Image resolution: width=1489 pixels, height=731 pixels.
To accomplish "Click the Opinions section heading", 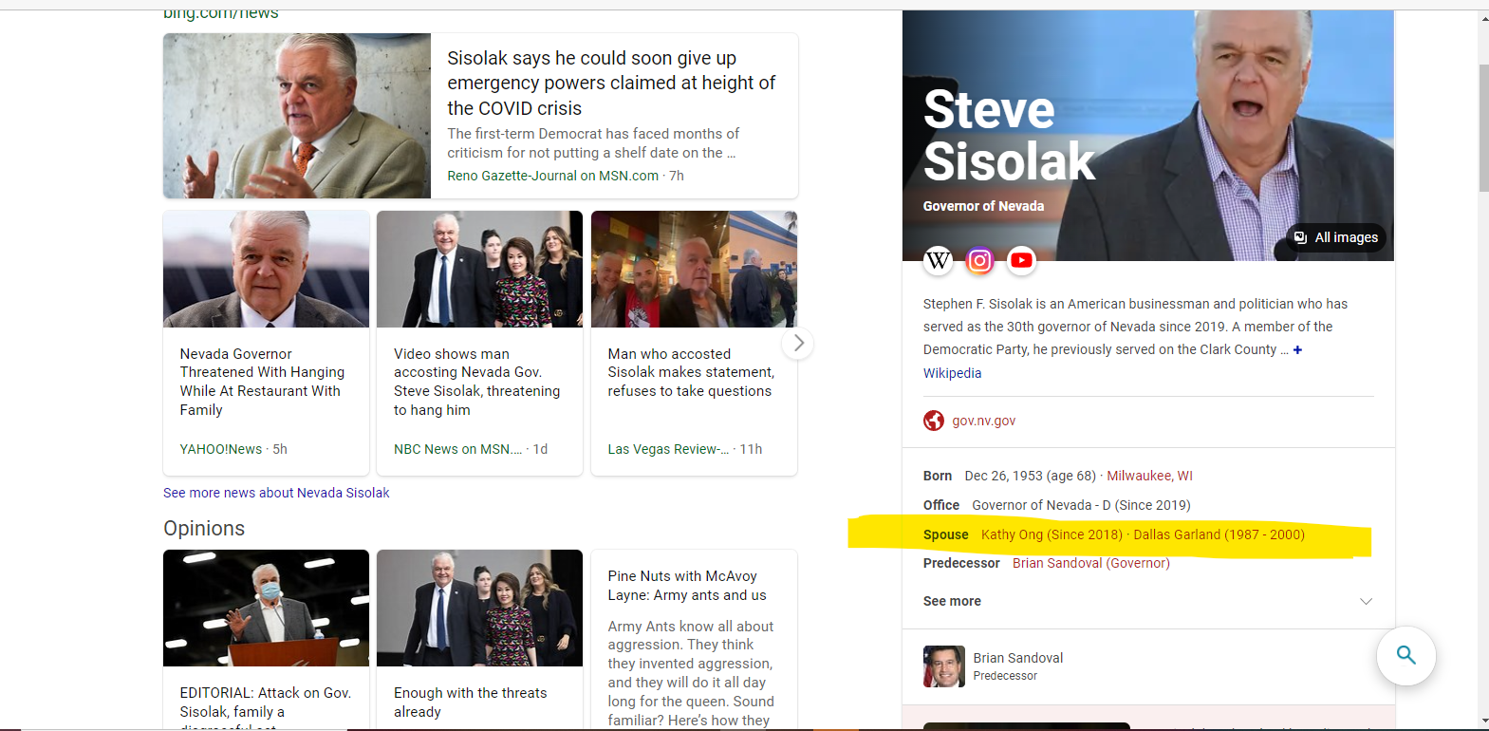I will pos(204,529).
